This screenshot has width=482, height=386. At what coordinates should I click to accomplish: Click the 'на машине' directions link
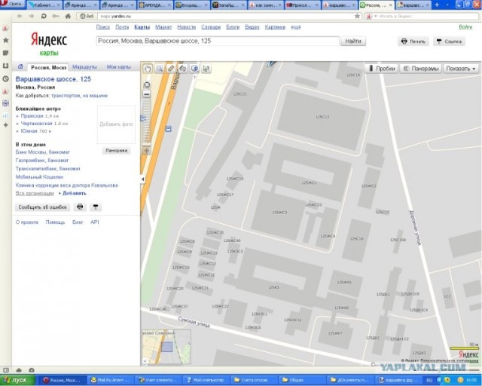click(95, 96)
